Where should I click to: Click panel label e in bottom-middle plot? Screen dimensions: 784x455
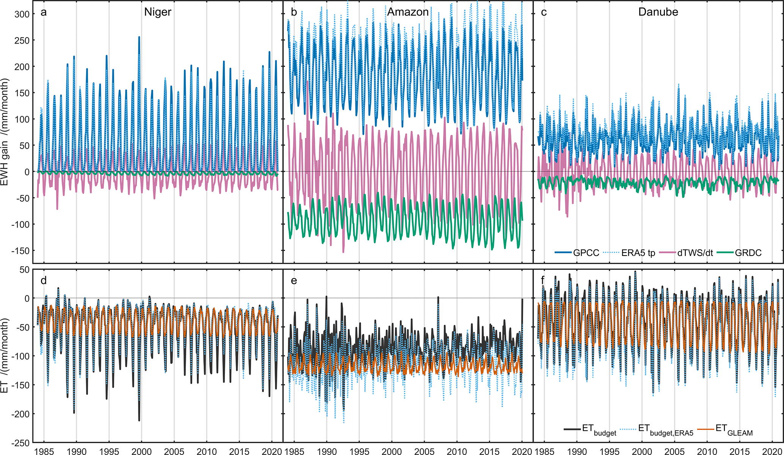click(x=294, y=281)
